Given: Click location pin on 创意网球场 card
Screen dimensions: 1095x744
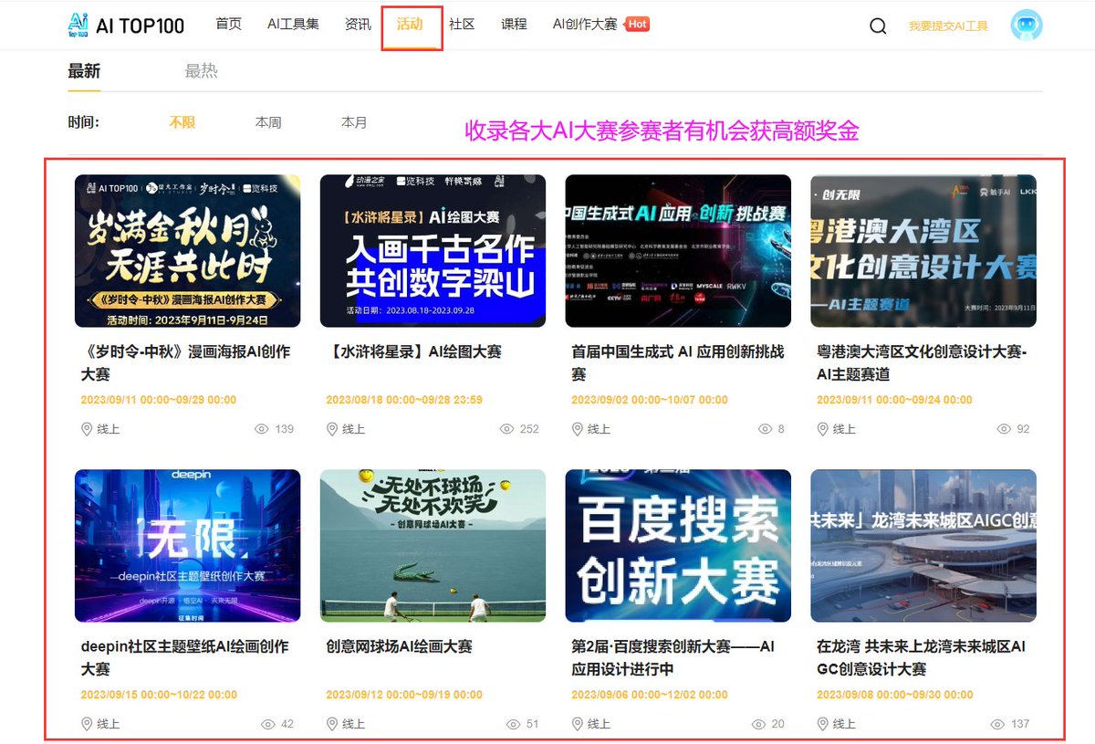Looking at the screenshot, I should tap(333, 724).
